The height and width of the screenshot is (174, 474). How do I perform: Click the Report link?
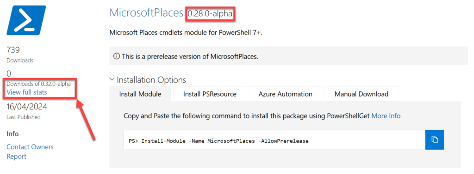[x=16, y=156]
